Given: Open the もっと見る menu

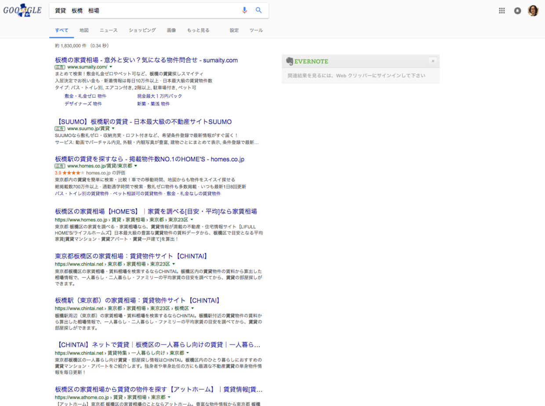Looking at the screenshot, I should tap(198, 30).
